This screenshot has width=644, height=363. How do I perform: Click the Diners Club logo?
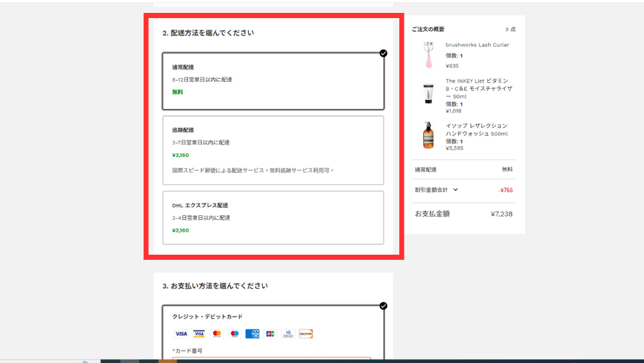pos(288,334)
